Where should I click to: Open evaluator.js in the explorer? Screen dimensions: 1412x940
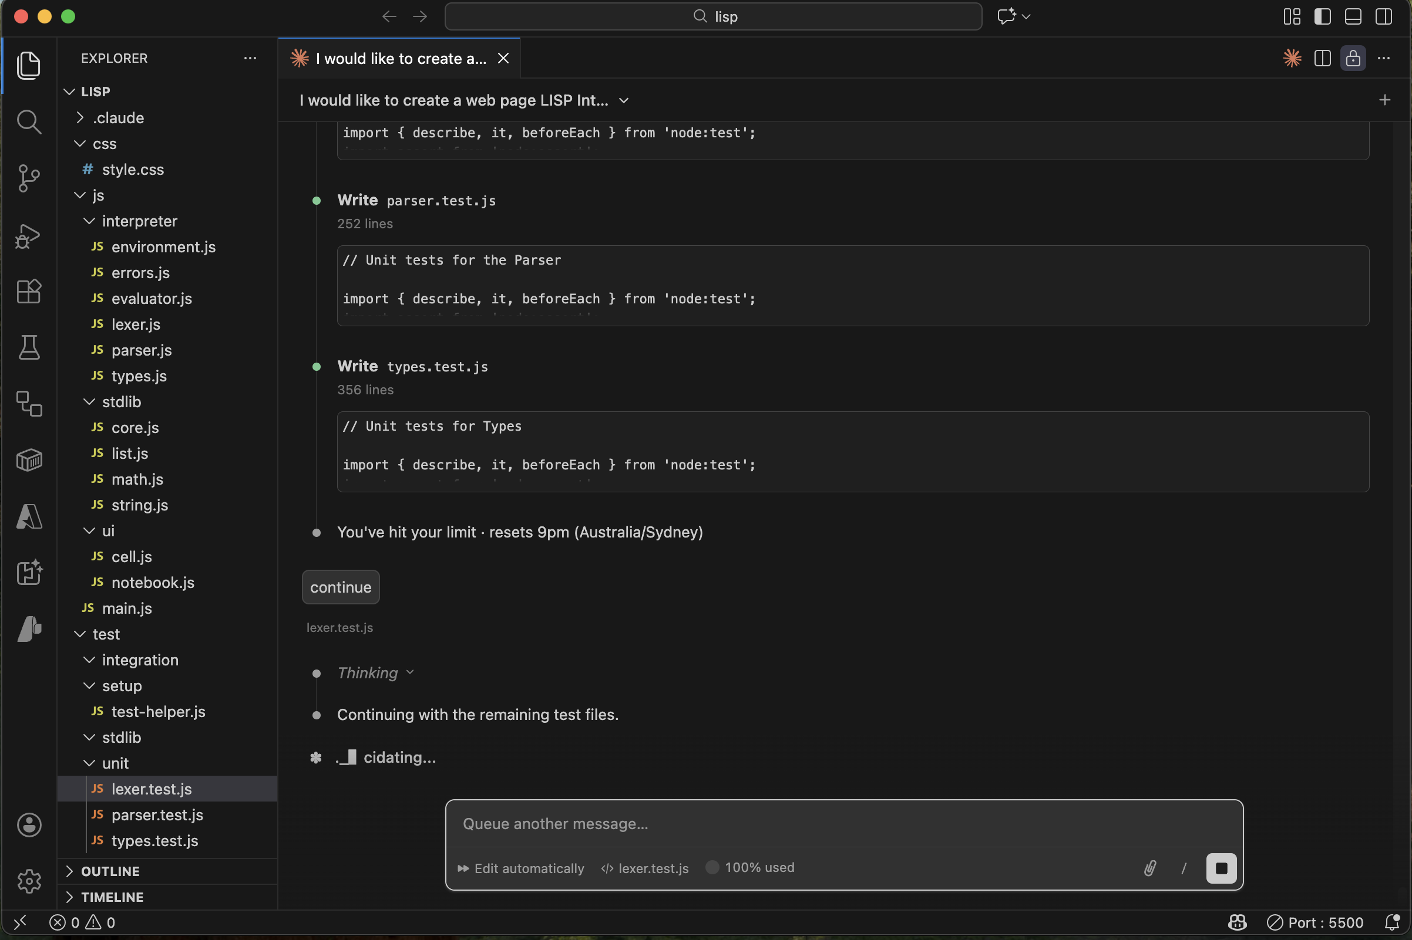coord(151,299)
